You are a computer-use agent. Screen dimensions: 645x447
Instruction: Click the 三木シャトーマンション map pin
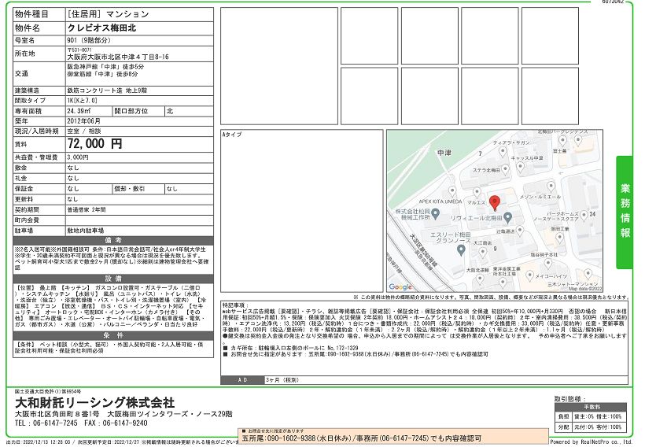588,274
